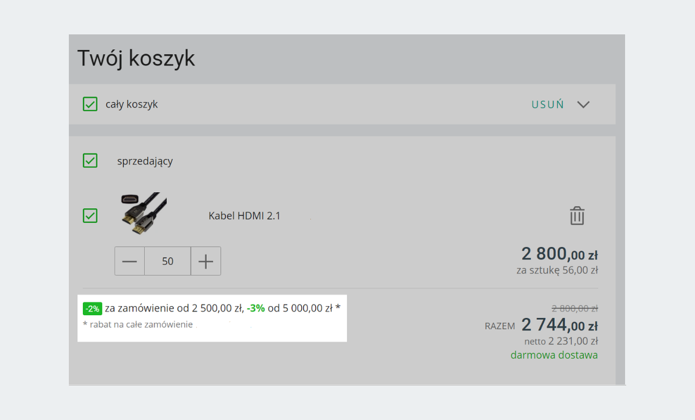This screenshot has height=420, width=695.
Task: Click the 'Twój koszyk' heading
Action: coord(136,59)
